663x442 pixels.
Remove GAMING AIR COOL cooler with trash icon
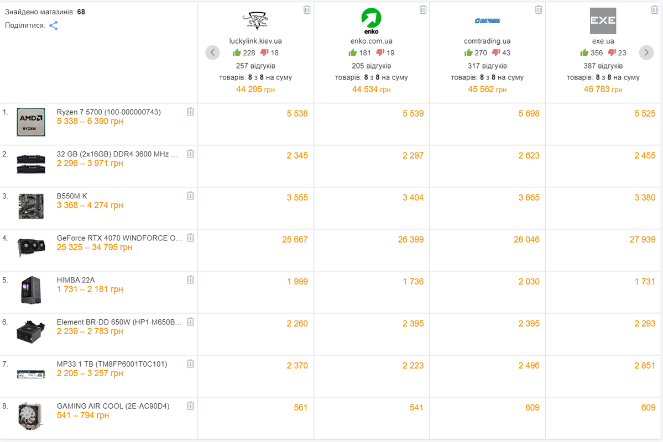(191, 406)
